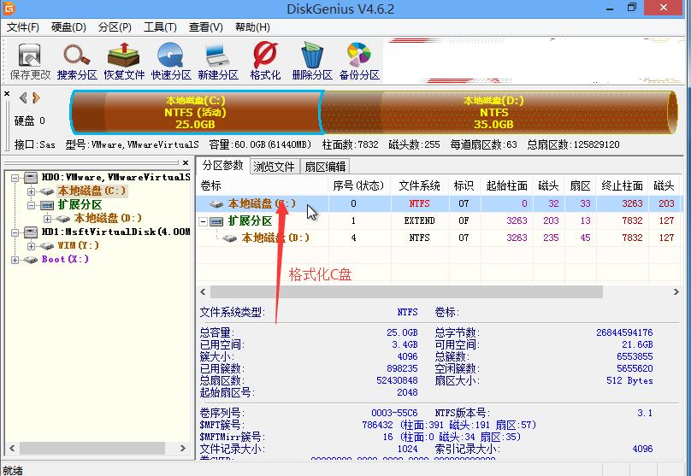Close the left tree panel with X

pos(186,162)
